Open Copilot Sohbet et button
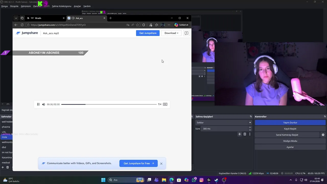This screenshot has width=327, height=184. (x=181, y=25)
